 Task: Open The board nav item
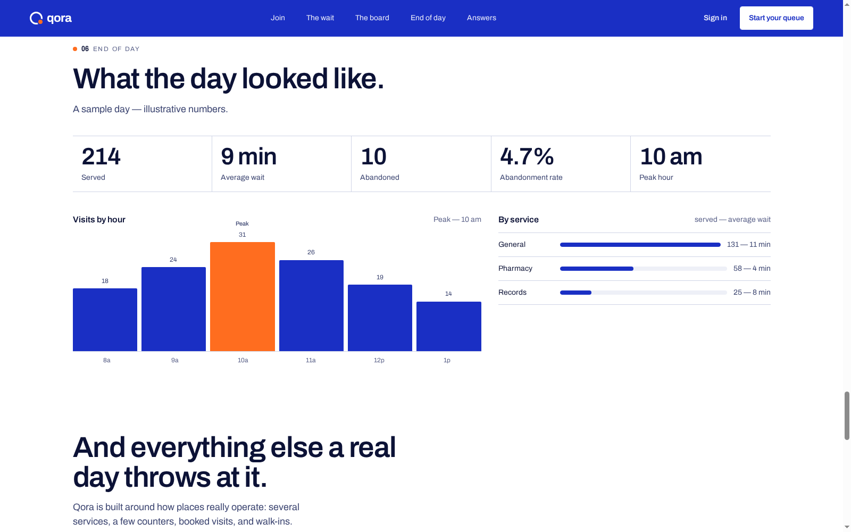tap(372, 18)
